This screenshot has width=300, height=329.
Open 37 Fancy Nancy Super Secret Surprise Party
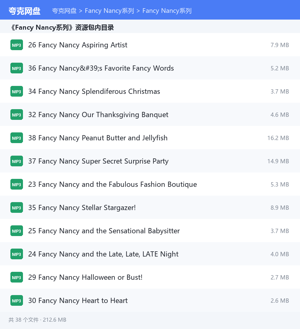point(98,161)
